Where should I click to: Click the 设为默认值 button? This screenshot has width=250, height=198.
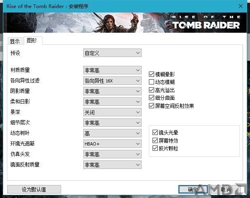34,189
